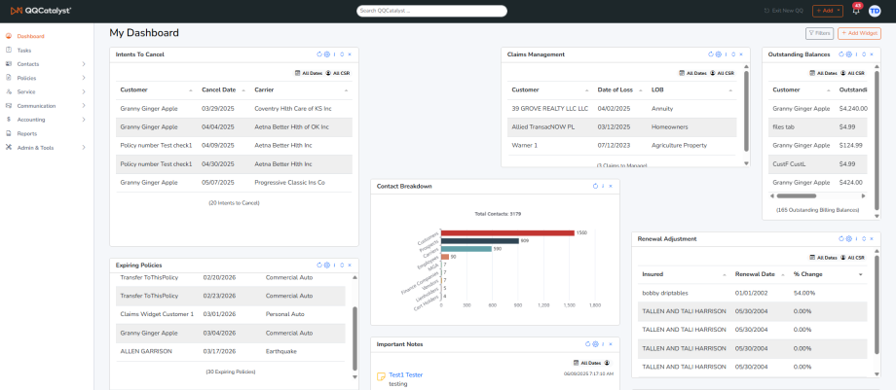Viewport: 896px width, 390px height.
Task: Click All CSR filter in Intents To Cancel
Action: point(338,73)
